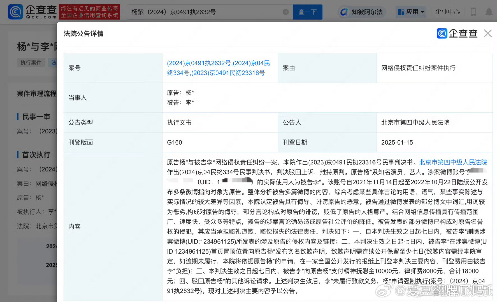This screenshot has width=497, height=302.
Task: Clear the search box text
Action: pyautogui.click(x=285, y=12)
